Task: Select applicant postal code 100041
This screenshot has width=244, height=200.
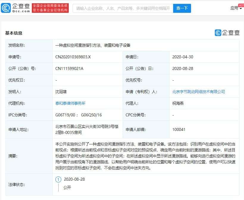Action: 179,129
